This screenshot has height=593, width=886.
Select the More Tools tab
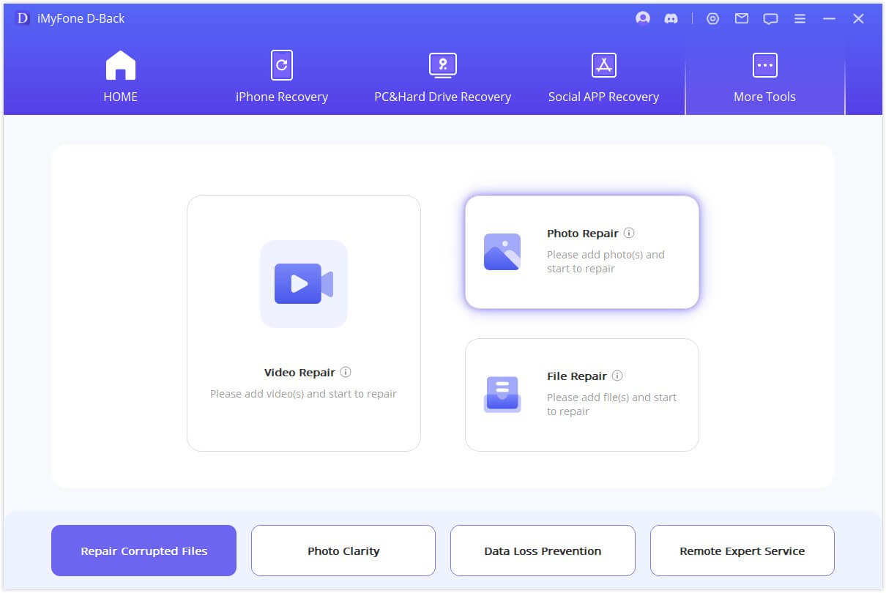pyautogui.click(x=765, y=77)
